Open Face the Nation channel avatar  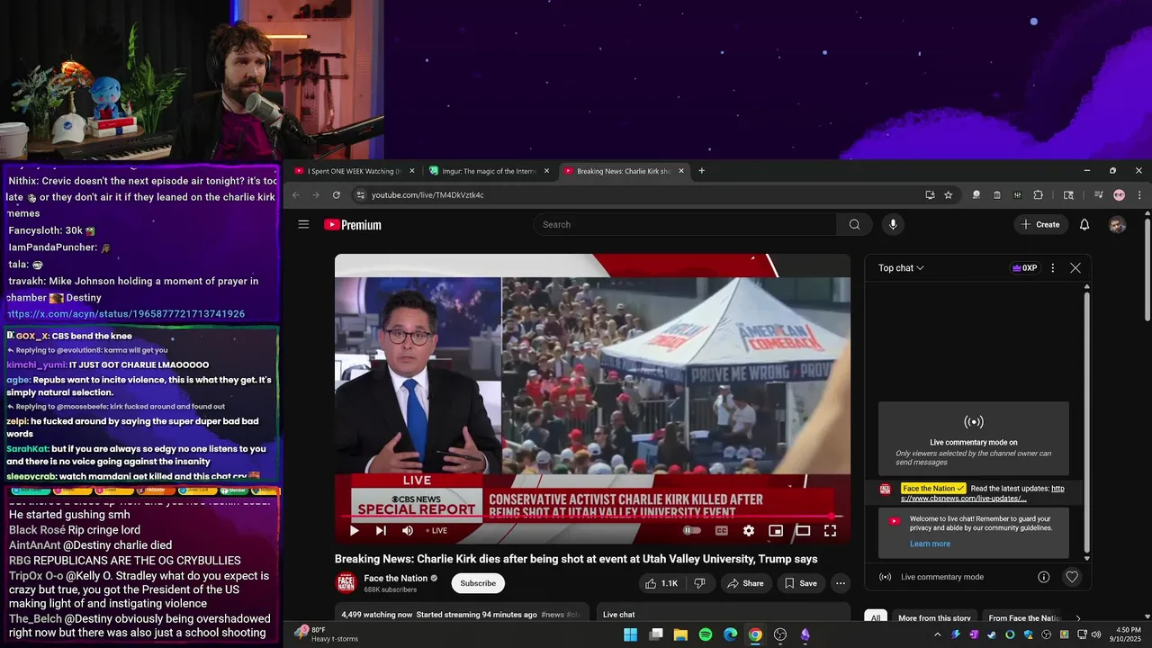[x=346, y=583]
